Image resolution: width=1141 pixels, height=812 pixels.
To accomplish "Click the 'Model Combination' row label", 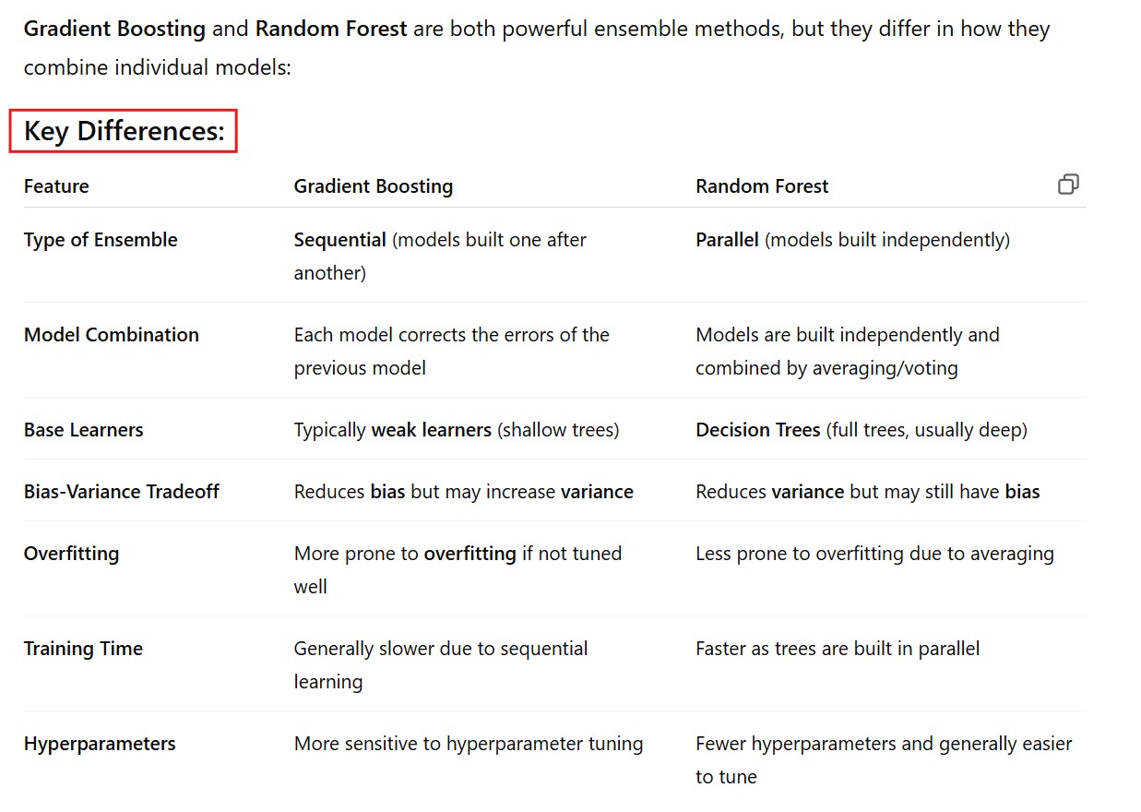I will (x=111, y=335).
